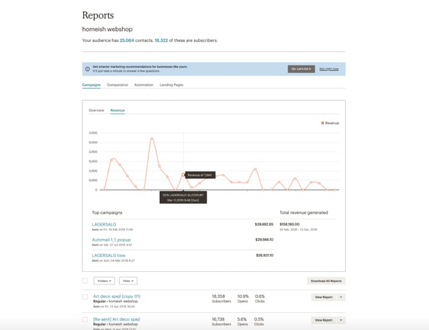Switch chart to Overview tab
Screen dimensions: 429x330
coord(96,110)
